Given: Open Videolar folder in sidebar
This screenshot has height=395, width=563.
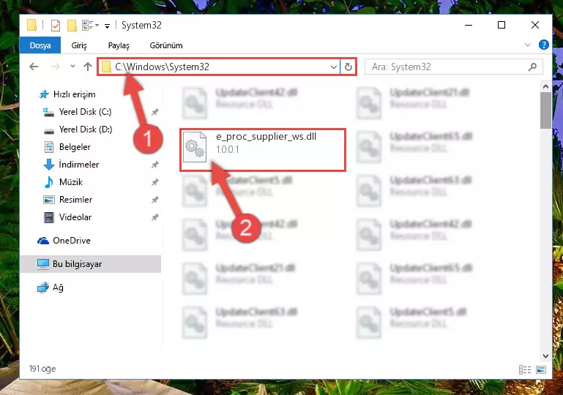Looking at the screenshot, I should pos(75,217).
